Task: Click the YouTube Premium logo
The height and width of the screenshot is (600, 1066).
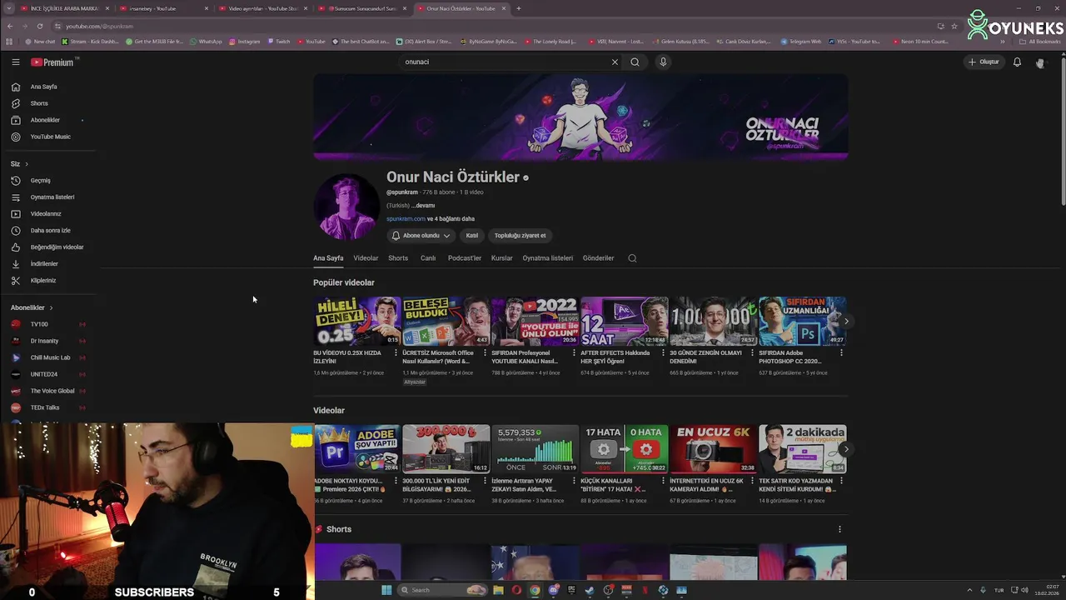Action: point(52,62)
